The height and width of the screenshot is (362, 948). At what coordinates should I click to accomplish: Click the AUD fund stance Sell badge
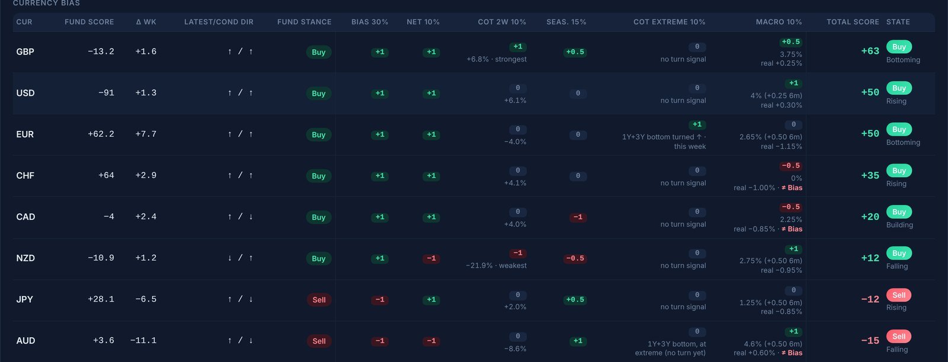[x=319, y=341]
